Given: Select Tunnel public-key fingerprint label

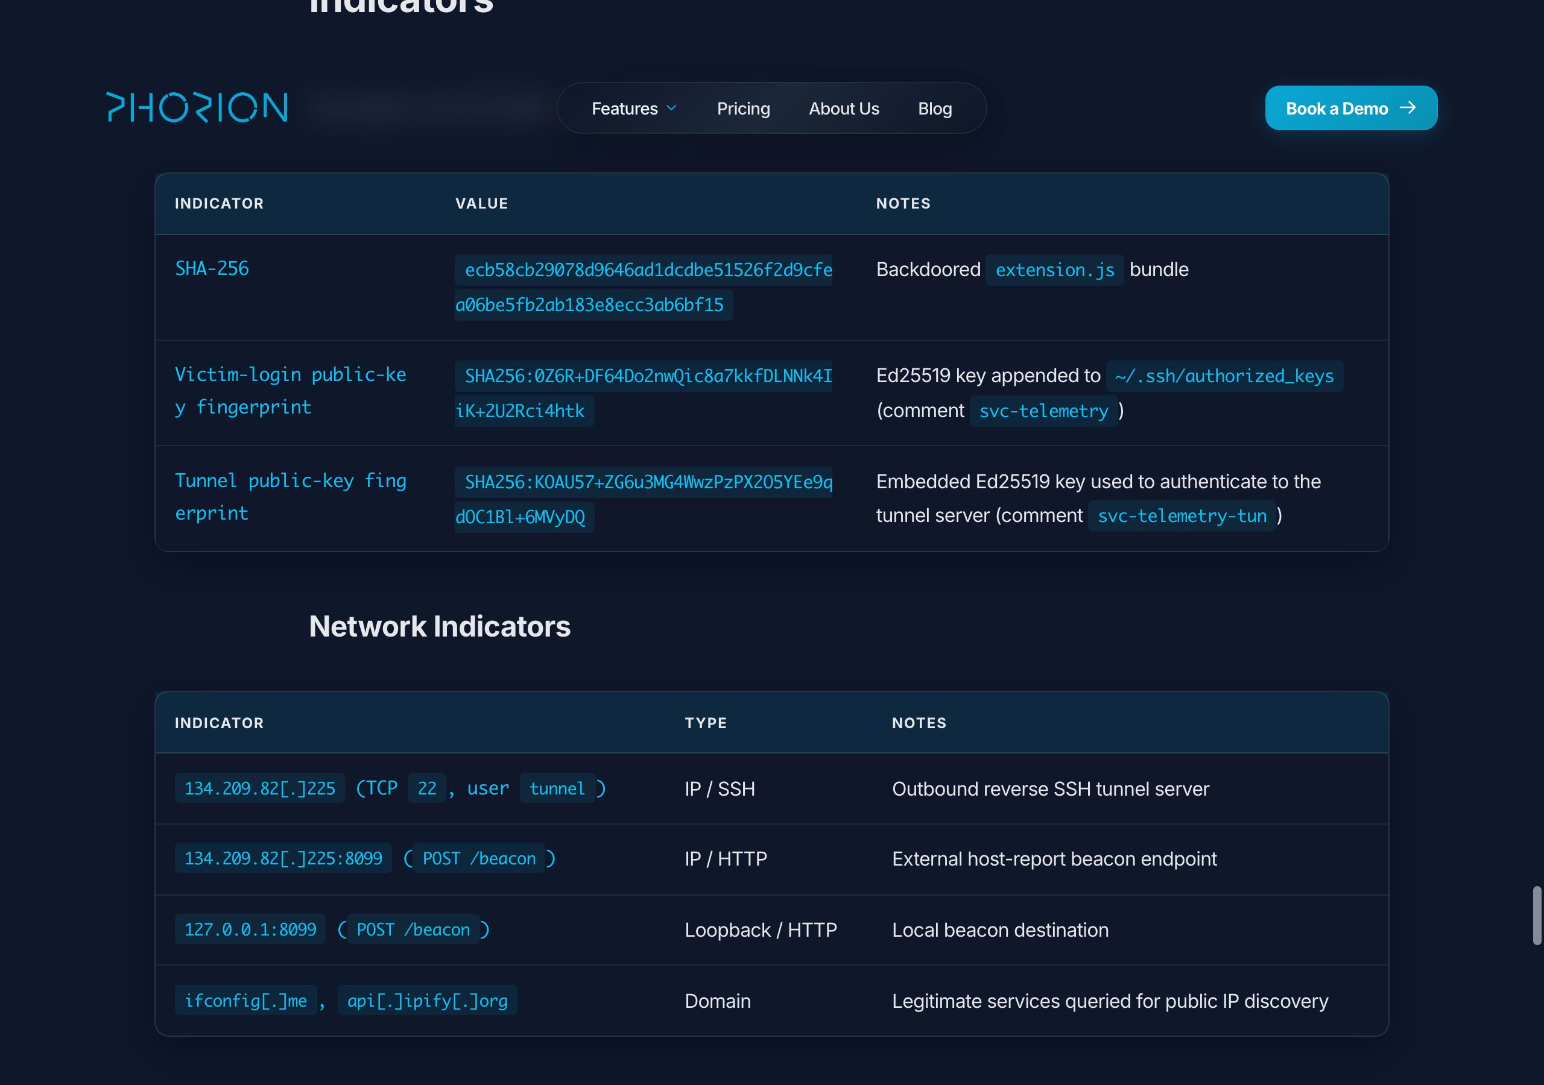Looking at the screenshot, I should coord(291,497).
